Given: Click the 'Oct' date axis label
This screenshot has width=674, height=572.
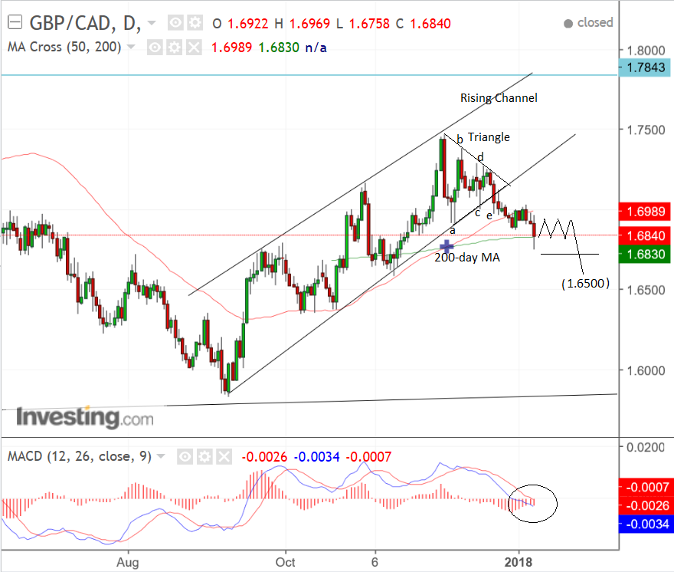Looking at the screenshot, I should coord(286,563).
